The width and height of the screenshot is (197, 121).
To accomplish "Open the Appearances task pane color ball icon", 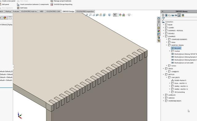I will pos(159,31).
